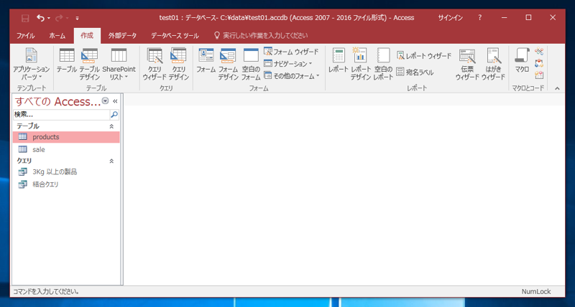Customize the Quick Access Toolbar dropdown
Image resolution: width=575 pixels, height=307 pixels.
pyautogui.click(x=77, y=17)
